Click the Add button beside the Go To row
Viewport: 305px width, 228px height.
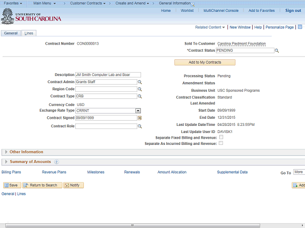point(298,185)
